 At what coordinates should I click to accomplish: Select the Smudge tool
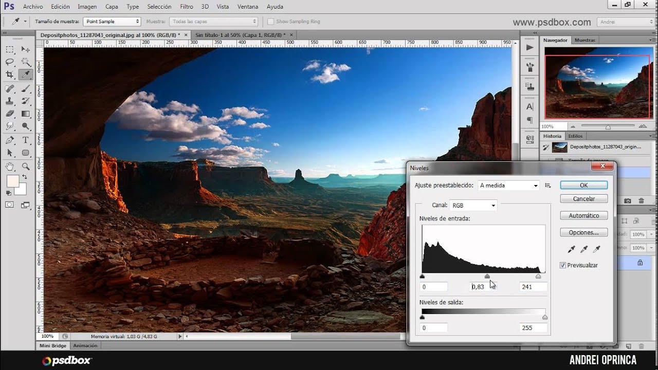tap(10, 126)
